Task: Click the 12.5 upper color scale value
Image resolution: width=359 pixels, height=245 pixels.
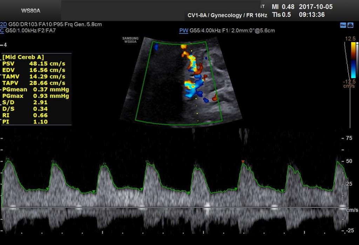Action: [x=350, y=39]
